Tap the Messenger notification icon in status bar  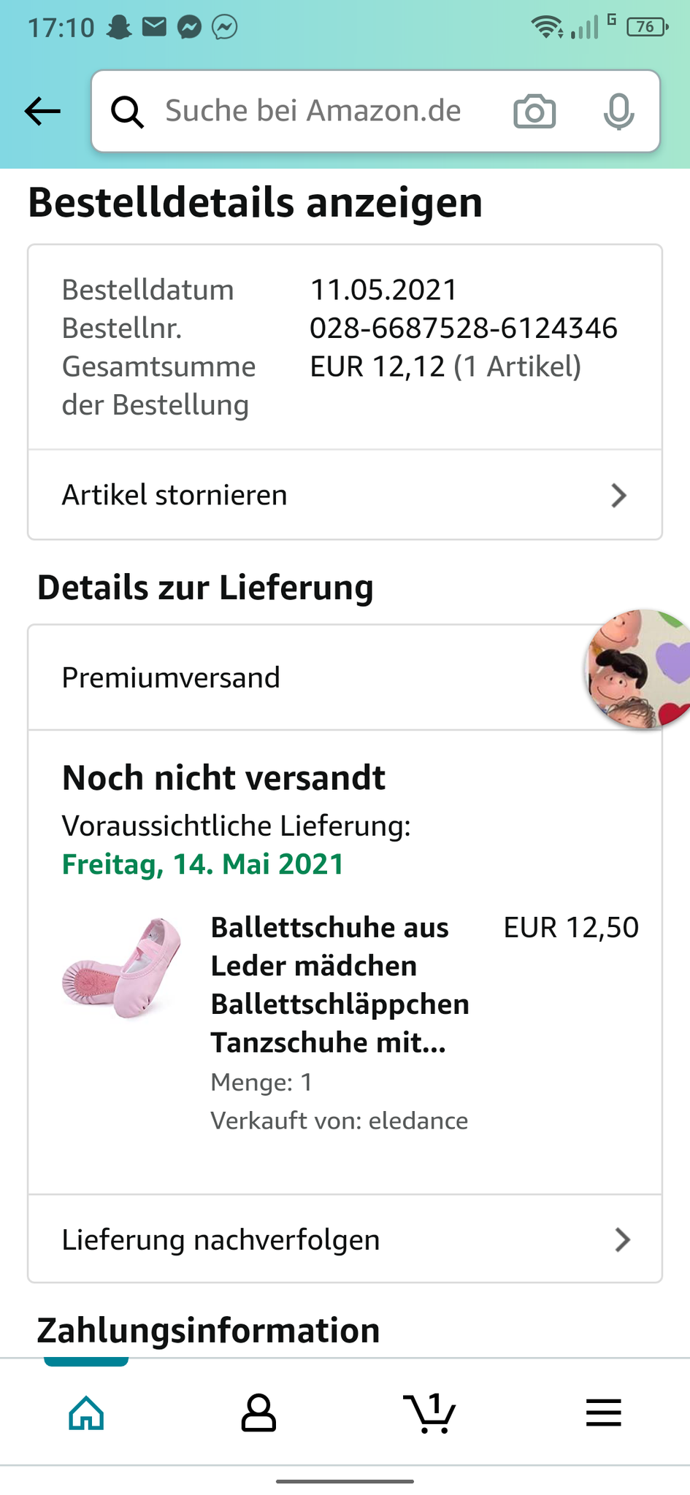pyautogui.click(x=190, y=27)
